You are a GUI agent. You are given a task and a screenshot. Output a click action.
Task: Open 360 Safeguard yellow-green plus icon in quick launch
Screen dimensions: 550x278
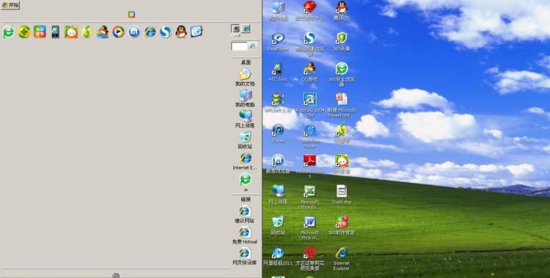[24, 32]
